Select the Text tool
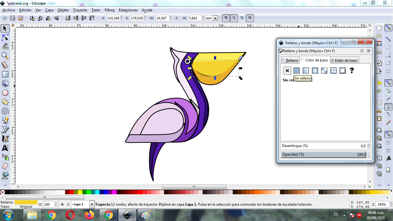Viewport: 393px width, 221px height. (5, 148)
